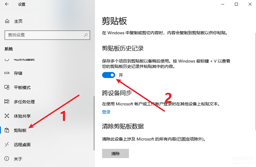Click the Storage (存储) drive icon
Screen dimensions: 256x167
(7, 73)
